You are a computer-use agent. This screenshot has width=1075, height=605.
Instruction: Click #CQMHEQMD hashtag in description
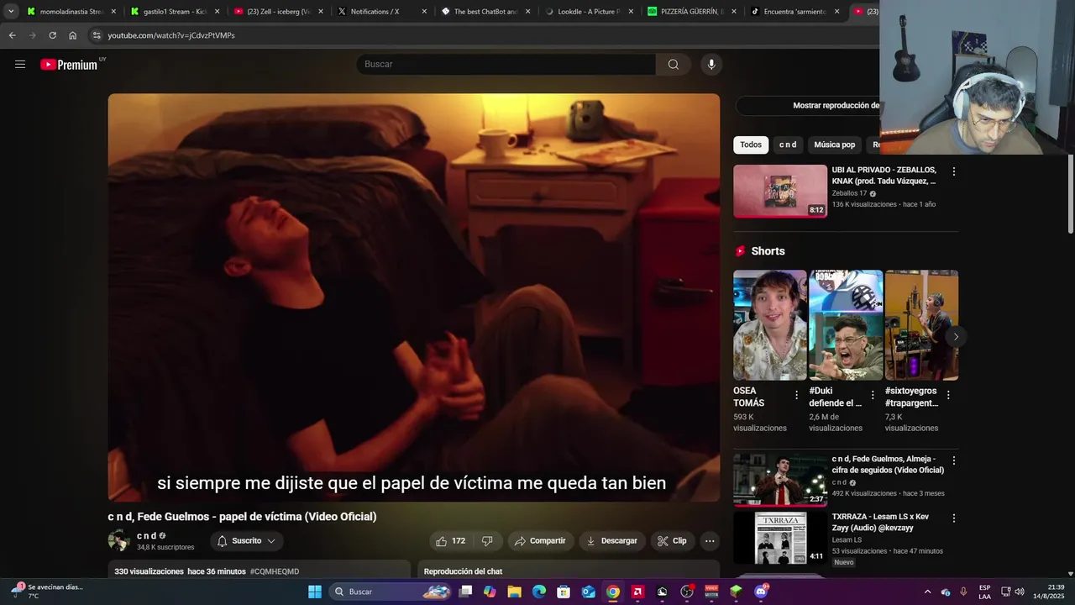tap(275, 571)
